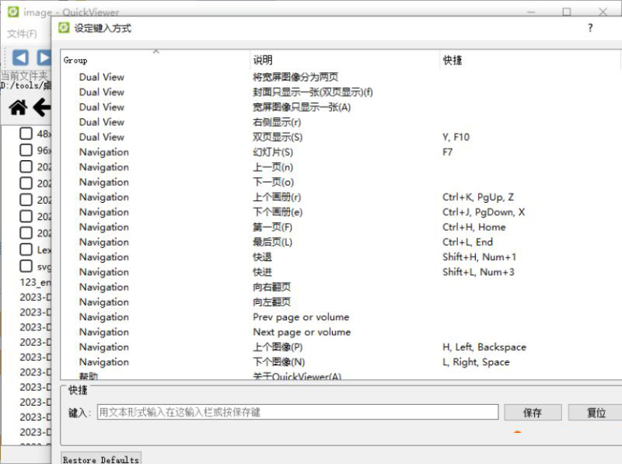
Task: Tick the checkbox beside the svg item
Action: [x=26, y=266]
